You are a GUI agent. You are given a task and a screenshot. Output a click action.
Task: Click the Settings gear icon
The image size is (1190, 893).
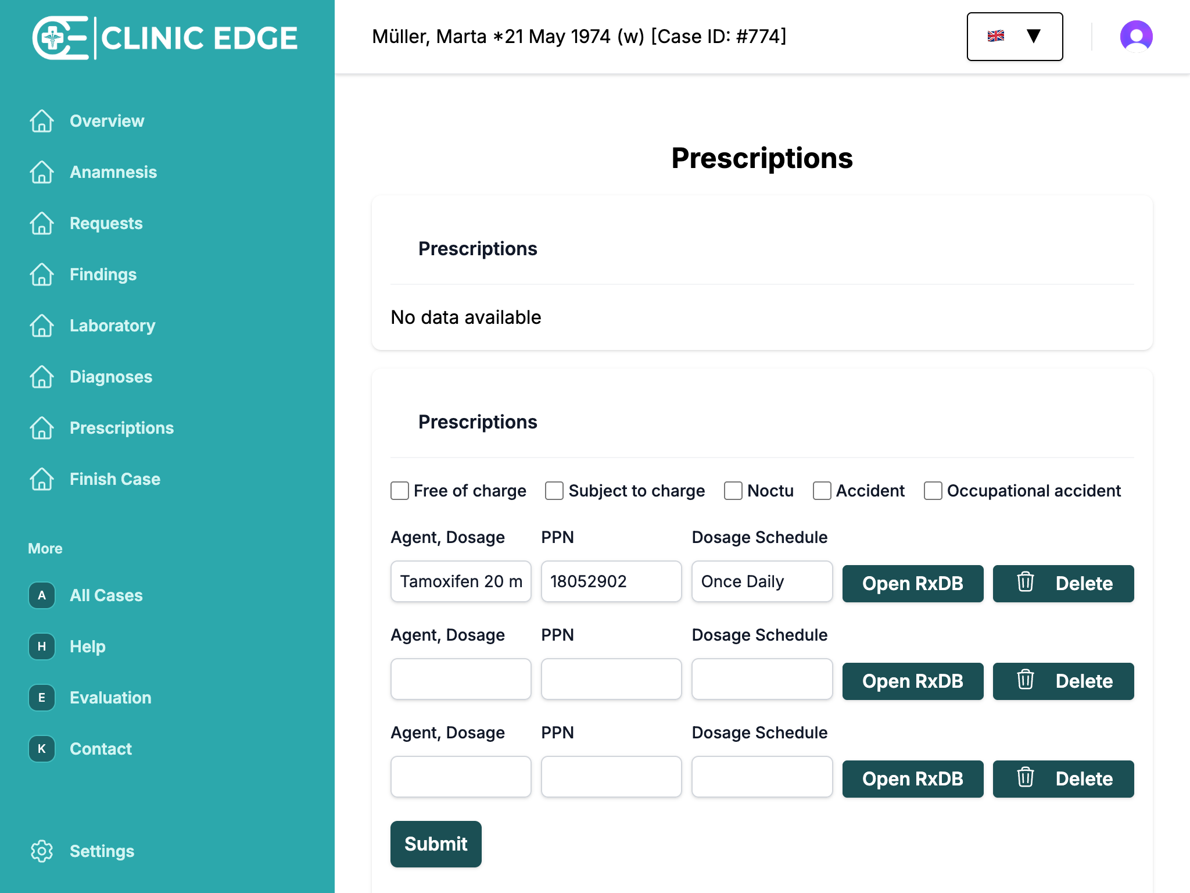[x=41, y=851]
